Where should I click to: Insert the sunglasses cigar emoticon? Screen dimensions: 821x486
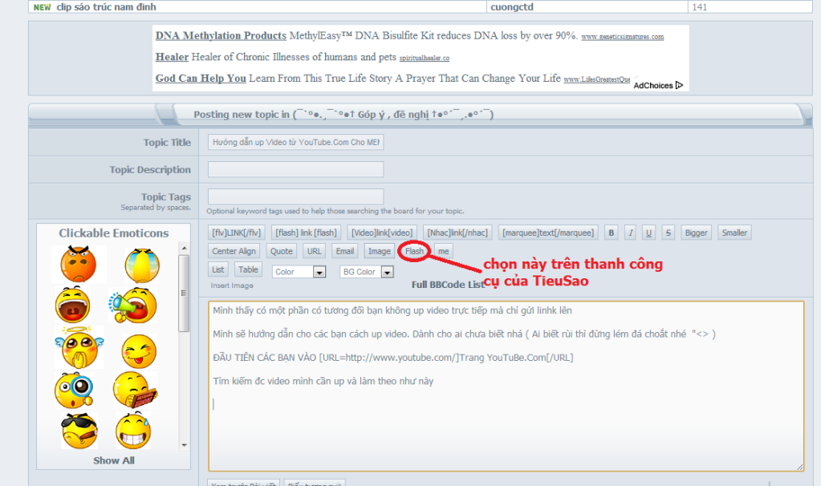(x=79, y=429)
